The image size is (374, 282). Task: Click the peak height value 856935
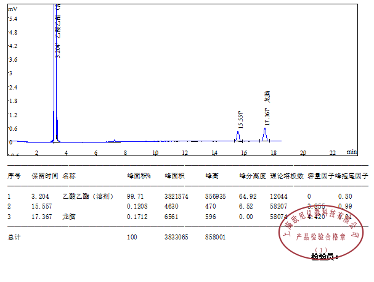click(x=216, y=196)
